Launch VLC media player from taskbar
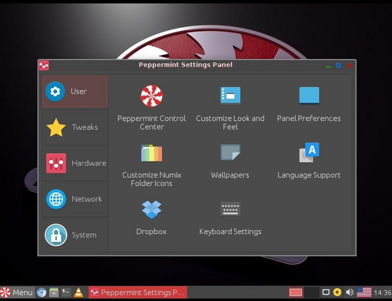Image resolution: width=392 pixels, height=301 pixels. [78, 292]
